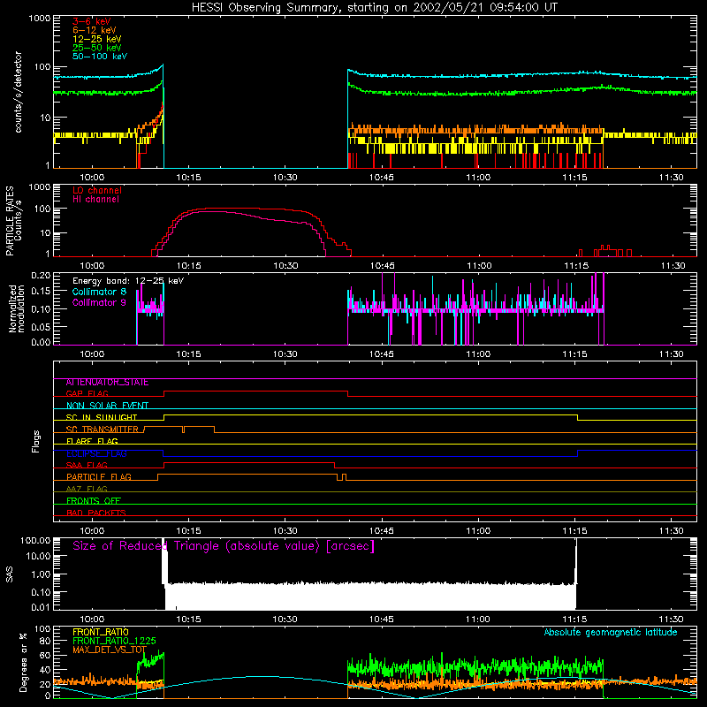Select the HI channel legend label

(96, 200)
